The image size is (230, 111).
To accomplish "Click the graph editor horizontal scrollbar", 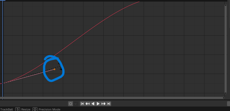I will point(112,98).
